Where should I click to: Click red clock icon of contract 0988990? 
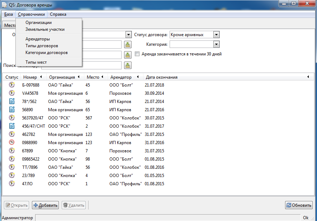[x=12, y=142]
